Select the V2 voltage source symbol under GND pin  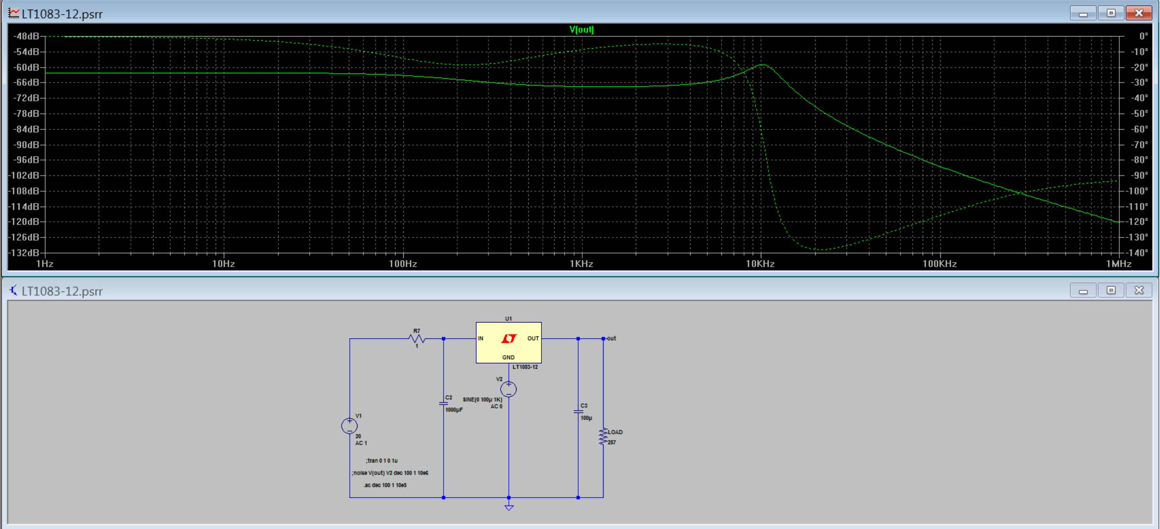click(508, 389)
